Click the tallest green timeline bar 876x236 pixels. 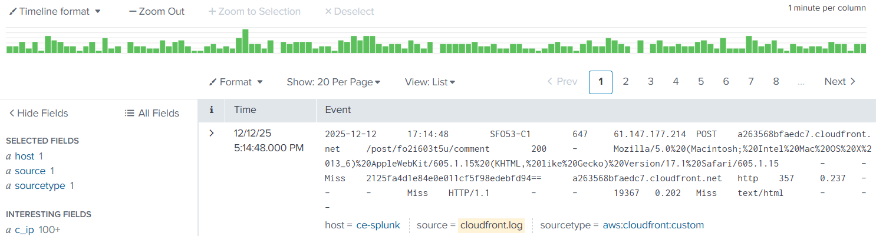pos(246,41)
